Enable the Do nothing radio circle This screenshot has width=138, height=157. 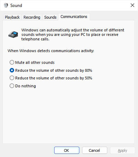(x=12, y=86)
